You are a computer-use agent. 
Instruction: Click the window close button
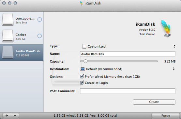click(4, 3)
